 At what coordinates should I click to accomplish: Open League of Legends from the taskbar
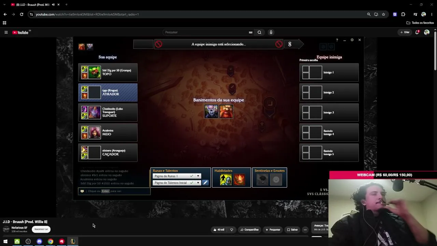click(73, 242)
